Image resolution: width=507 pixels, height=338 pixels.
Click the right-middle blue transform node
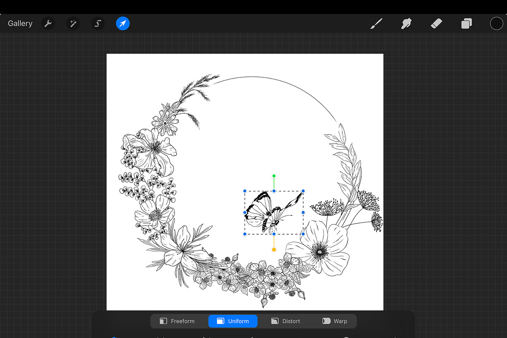click(x=303, y=213)
